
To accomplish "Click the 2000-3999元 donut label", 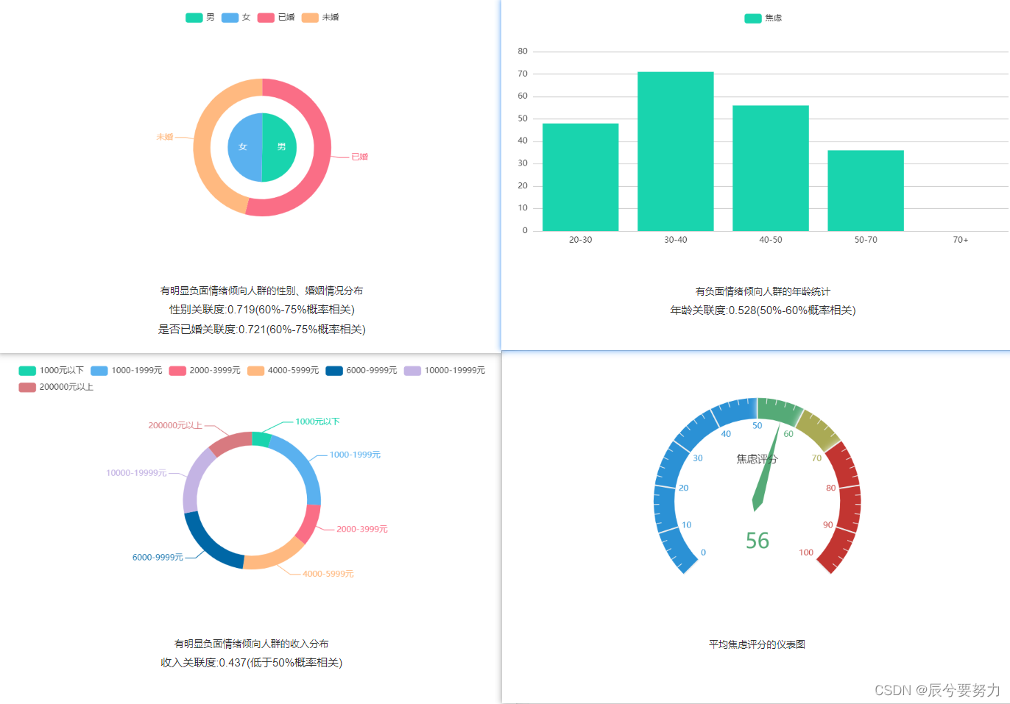I will tap(362, 529).
